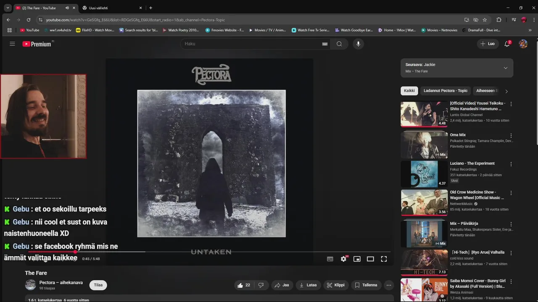
Task: Open options menu for Ryo Arue Valhalla
Action: click(x=511, y=253)
